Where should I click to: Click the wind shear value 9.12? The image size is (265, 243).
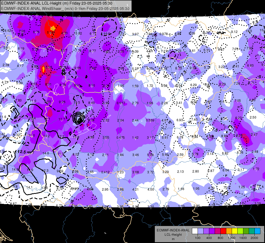tap(234, 32)
